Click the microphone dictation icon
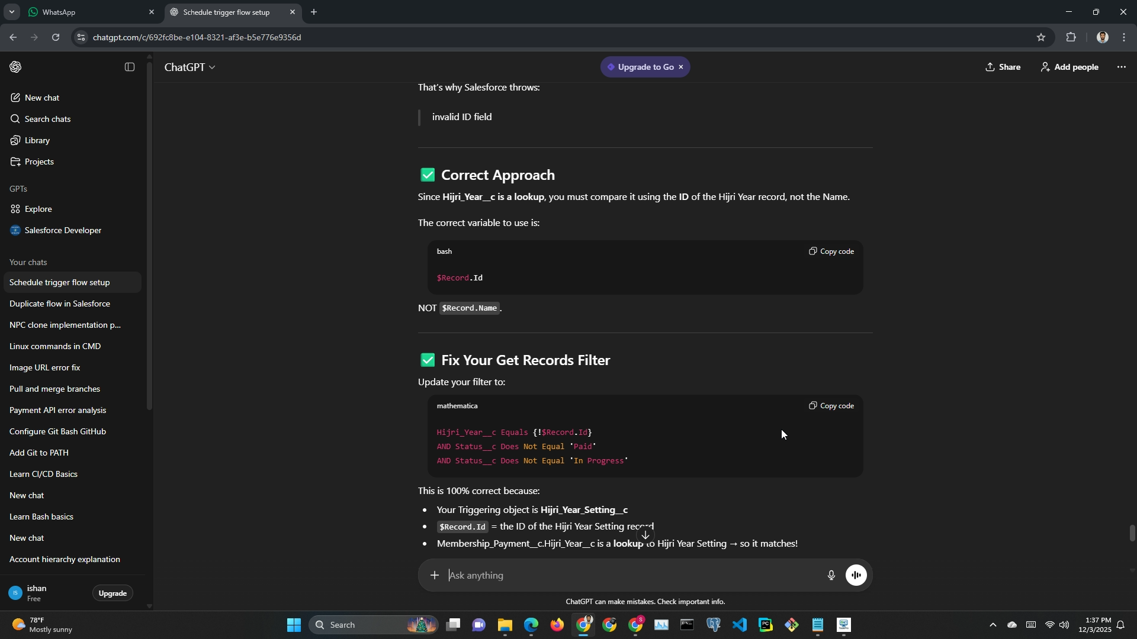This screenshot has width=1137, height=639. (831, 575)
